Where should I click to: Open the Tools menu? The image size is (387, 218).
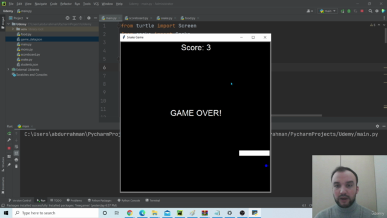click(x=86, y=4)
